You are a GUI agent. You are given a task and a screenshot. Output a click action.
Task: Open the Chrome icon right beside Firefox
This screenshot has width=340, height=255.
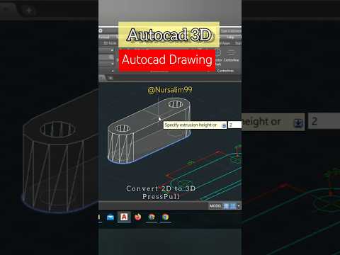152,217
